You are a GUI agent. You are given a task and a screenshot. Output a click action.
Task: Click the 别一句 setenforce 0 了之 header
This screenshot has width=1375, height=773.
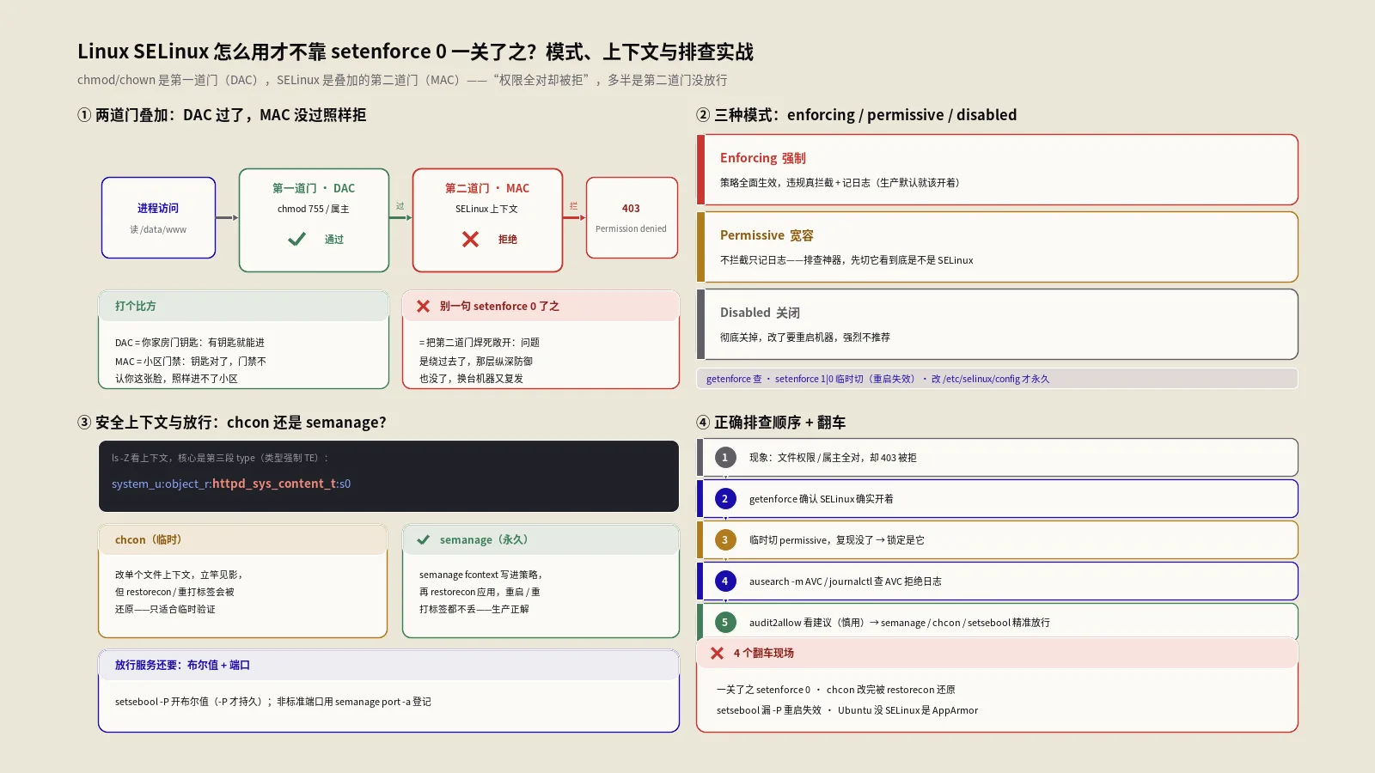coord(541,306)
